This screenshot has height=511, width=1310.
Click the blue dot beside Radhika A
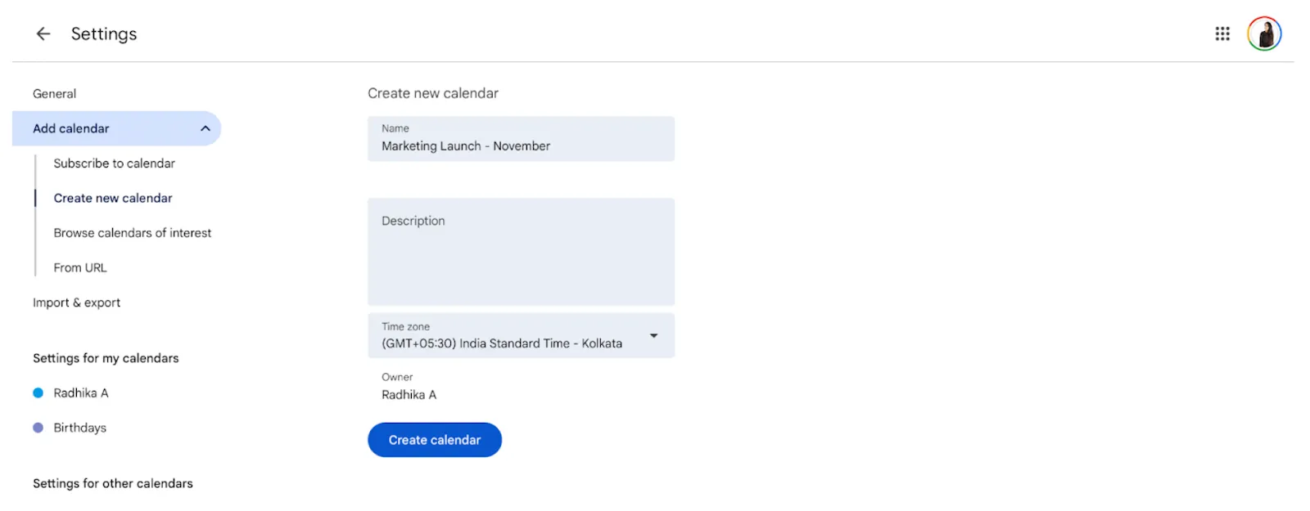tap(38, 392)
